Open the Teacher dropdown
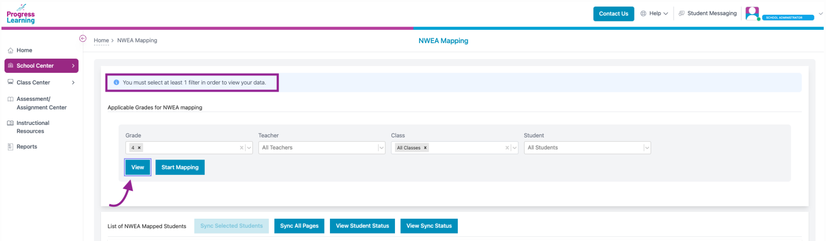826x241 pixels. pyautogui.click(x=321, y=148)
